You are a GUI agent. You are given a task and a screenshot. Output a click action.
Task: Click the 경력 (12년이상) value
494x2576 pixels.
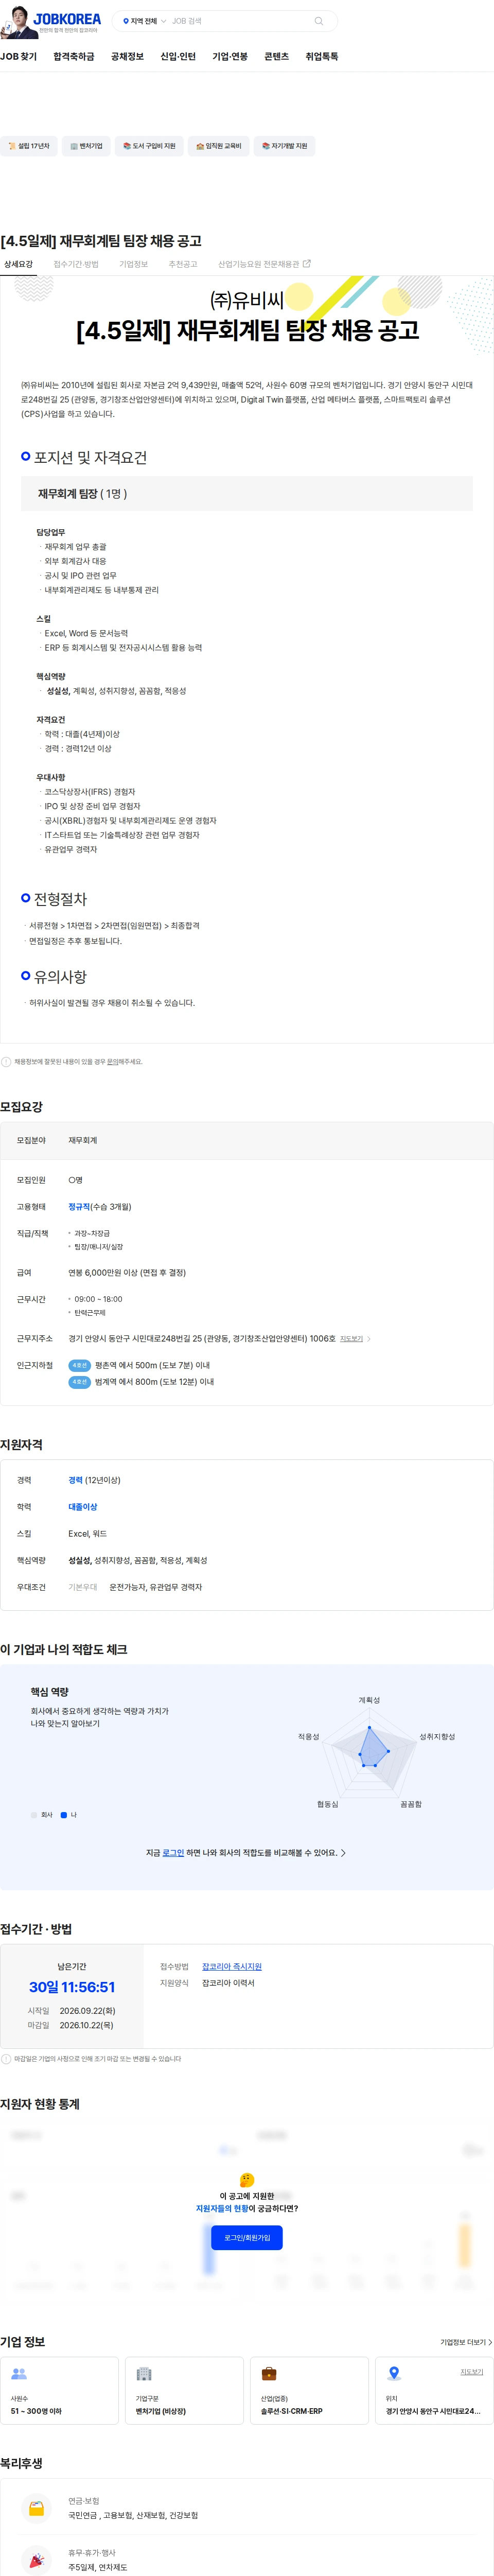94,1481
